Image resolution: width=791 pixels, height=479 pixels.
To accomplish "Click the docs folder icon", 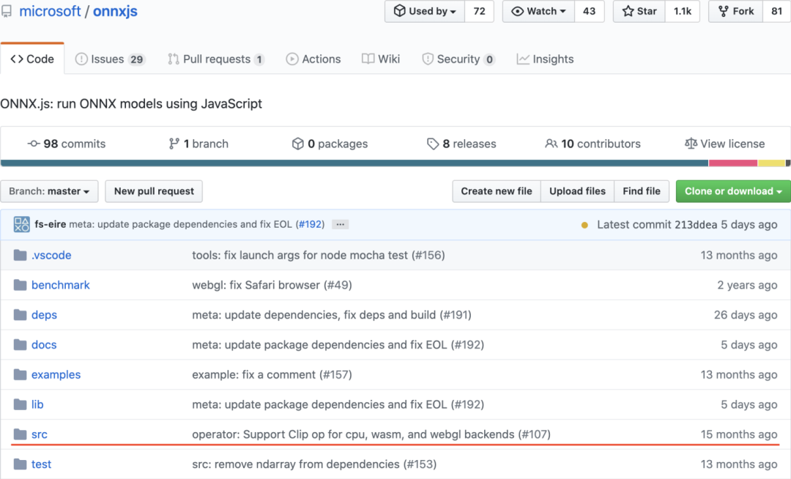I will coord(21,344).
